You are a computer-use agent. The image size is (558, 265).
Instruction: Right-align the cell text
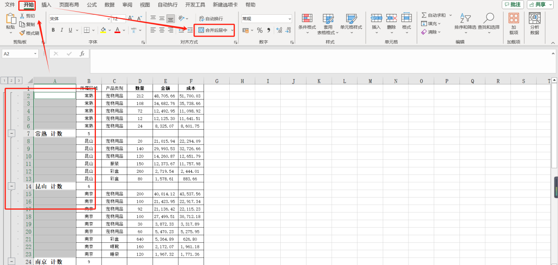click(x=170, y=30)
